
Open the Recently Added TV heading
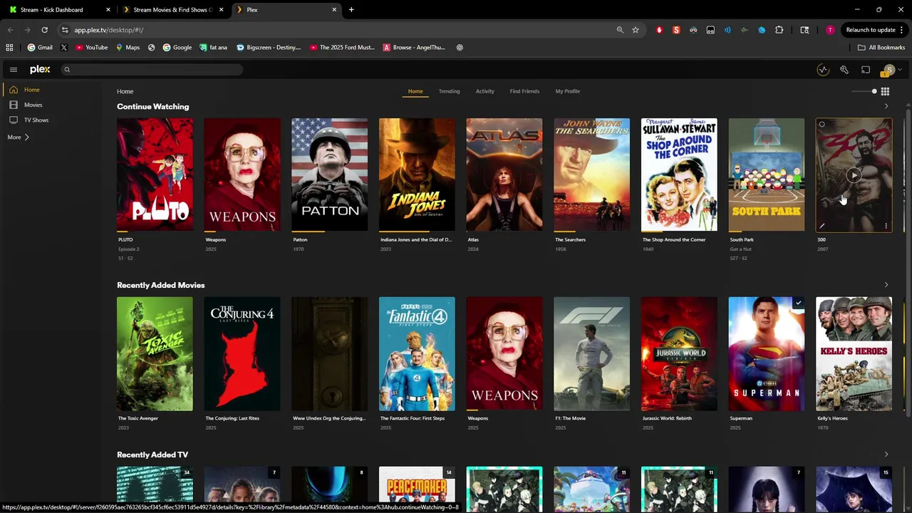click(152, 455)
